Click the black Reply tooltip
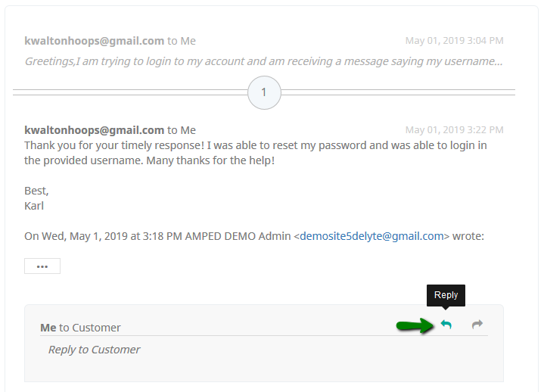The height and width of the screenshot is (392, 544). click(x=446, y=295)
